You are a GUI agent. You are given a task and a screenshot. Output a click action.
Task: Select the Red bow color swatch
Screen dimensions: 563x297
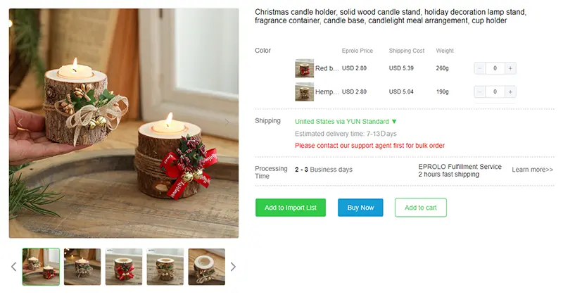click(x=305, y=68)
